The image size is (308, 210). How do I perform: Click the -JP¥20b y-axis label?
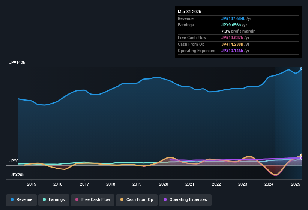[17, 175]
